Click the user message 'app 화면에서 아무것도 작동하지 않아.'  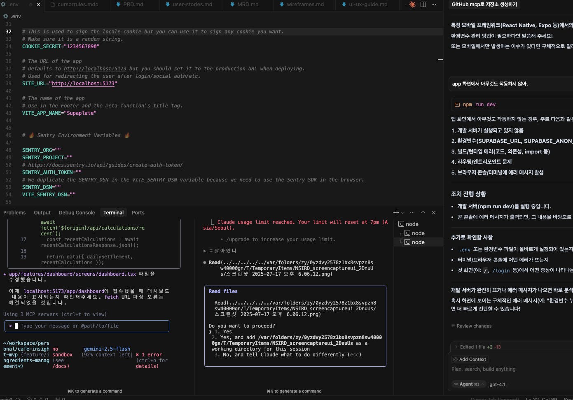click(x=490, y=84)
